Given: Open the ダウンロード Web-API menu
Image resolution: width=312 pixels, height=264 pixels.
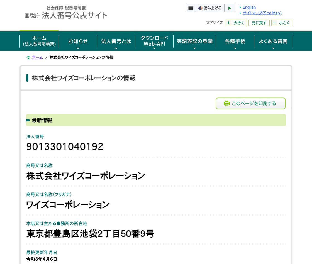Looking at the screenshot, I should 154,41.
